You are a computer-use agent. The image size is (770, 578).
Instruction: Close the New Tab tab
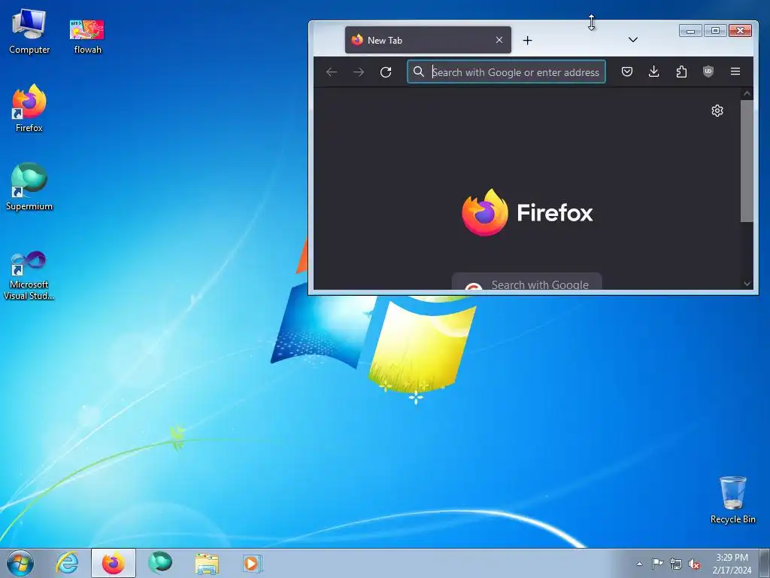point(499,40)
